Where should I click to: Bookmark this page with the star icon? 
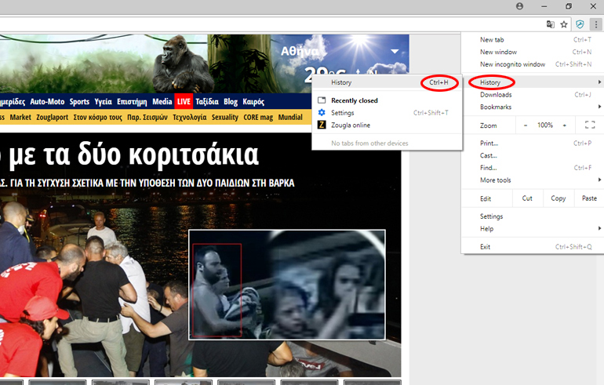pyautogui.click(x=563, y=24)
